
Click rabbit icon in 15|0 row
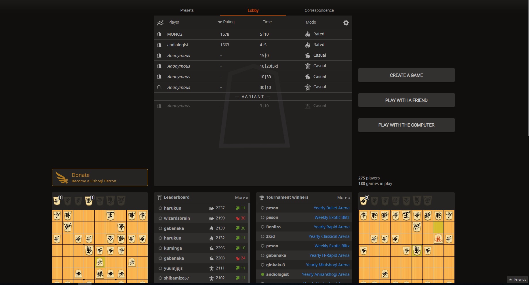(308, 56)
